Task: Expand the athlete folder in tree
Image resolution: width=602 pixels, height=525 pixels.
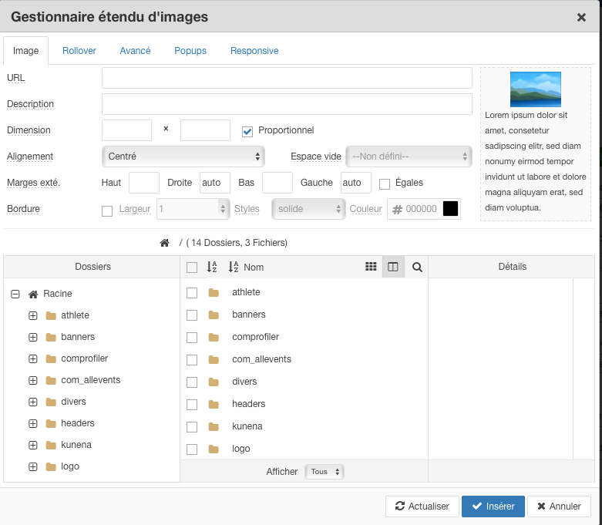Action: [32, 315]
